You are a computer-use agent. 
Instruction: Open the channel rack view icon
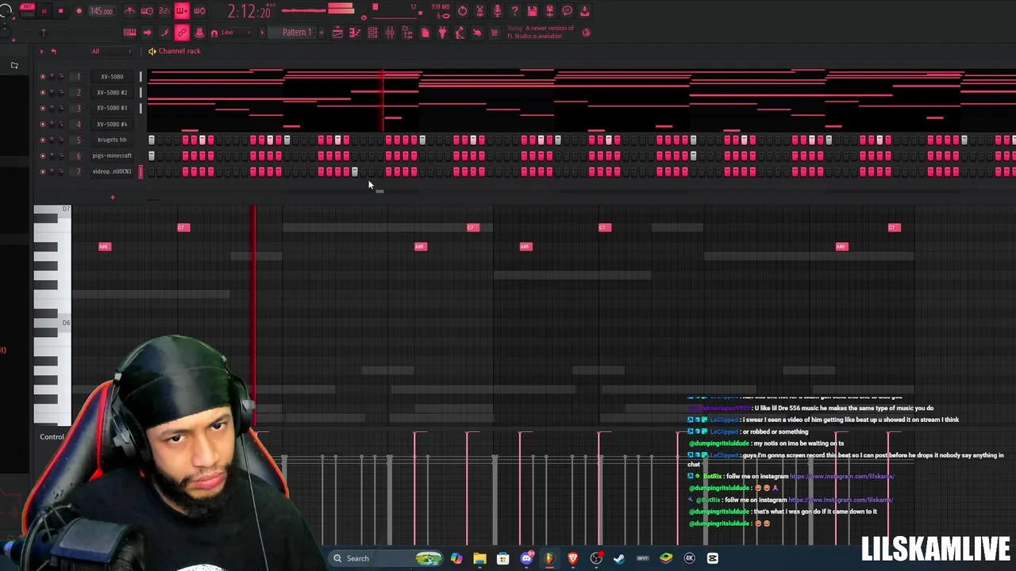tap(372, 33)
